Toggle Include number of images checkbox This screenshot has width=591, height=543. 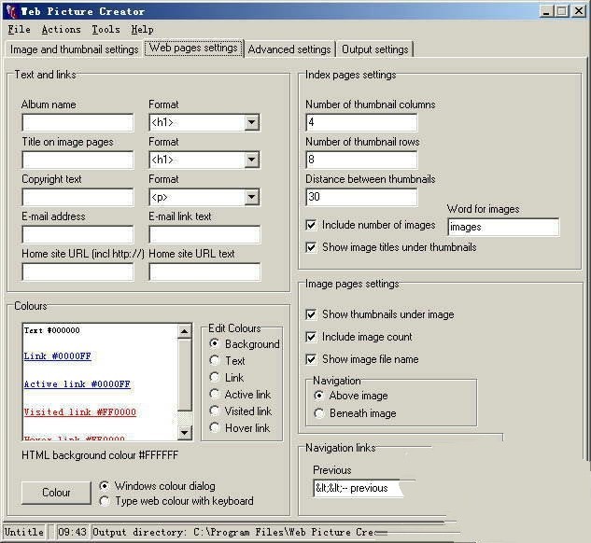pos(311,225)
